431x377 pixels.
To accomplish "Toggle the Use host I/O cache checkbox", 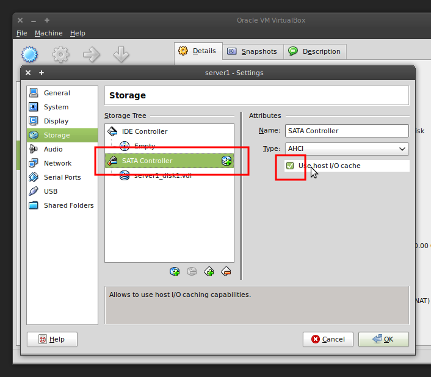I will pyautogui.click(x=290, y=166).
